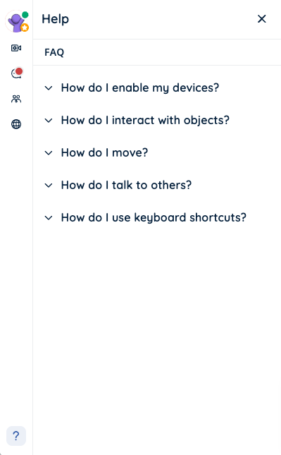
Task: Open "How do I enable my devices?"
Action: point(140,88)
